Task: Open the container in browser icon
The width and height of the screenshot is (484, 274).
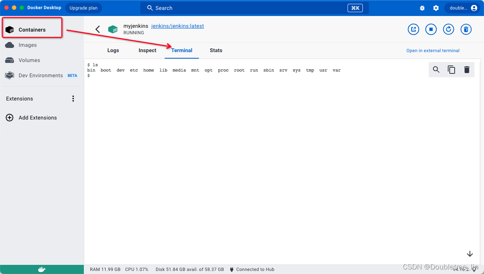Action: coord(413,29)
